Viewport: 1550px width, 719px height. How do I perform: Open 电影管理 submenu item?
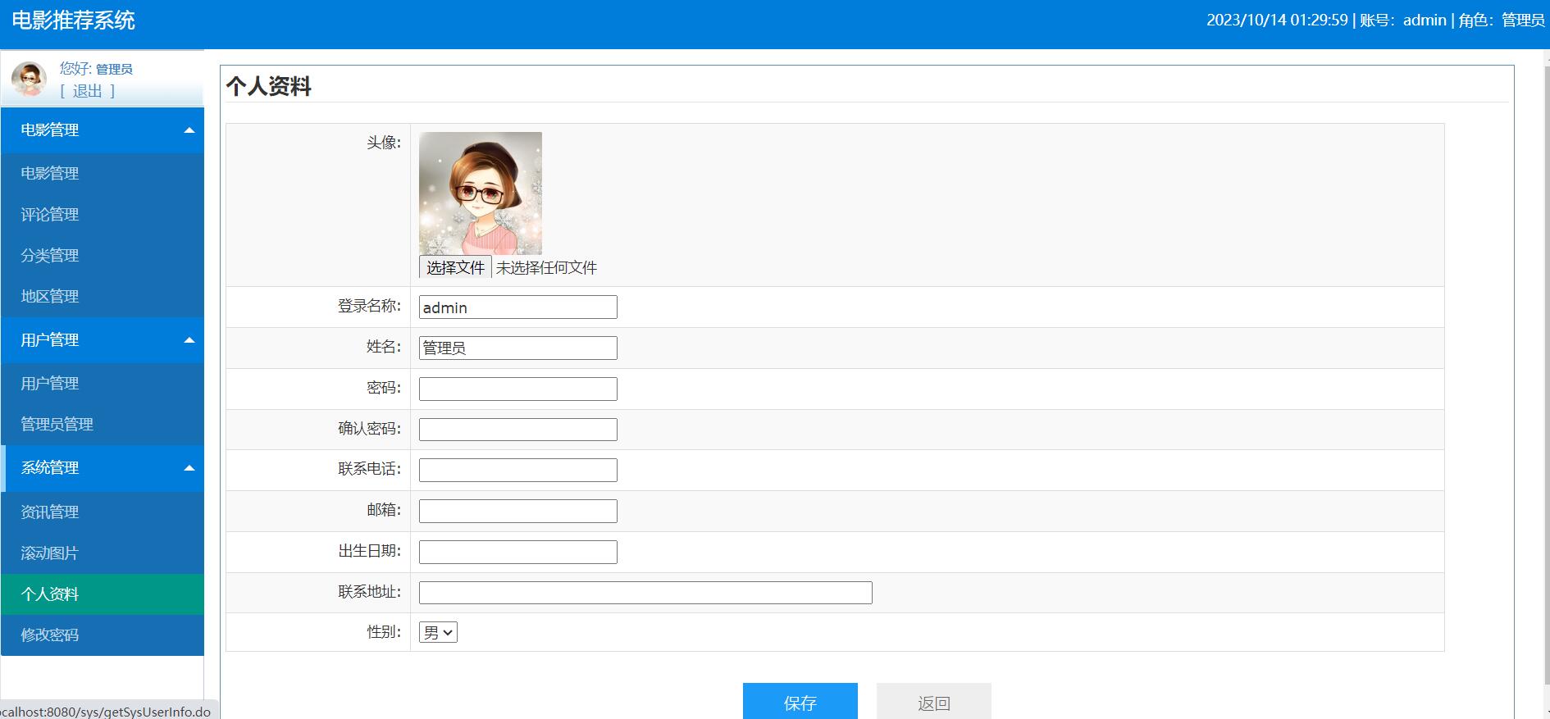[103, 173]
